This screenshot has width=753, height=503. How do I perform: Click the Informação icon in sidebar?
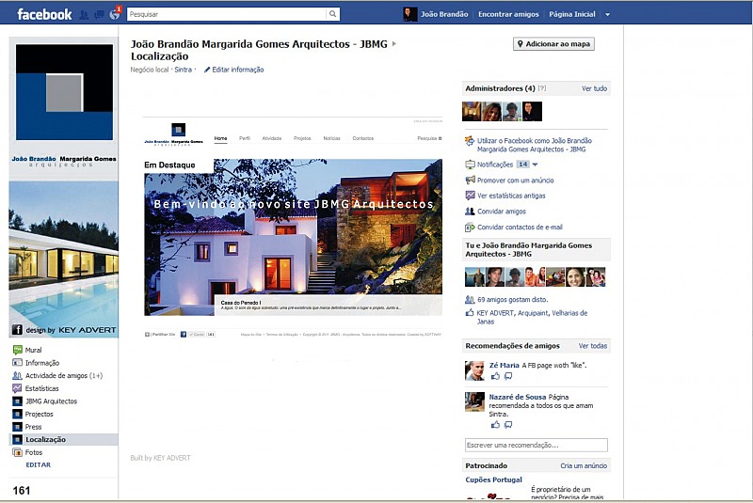pyautogui.click(x=17, y=363)
